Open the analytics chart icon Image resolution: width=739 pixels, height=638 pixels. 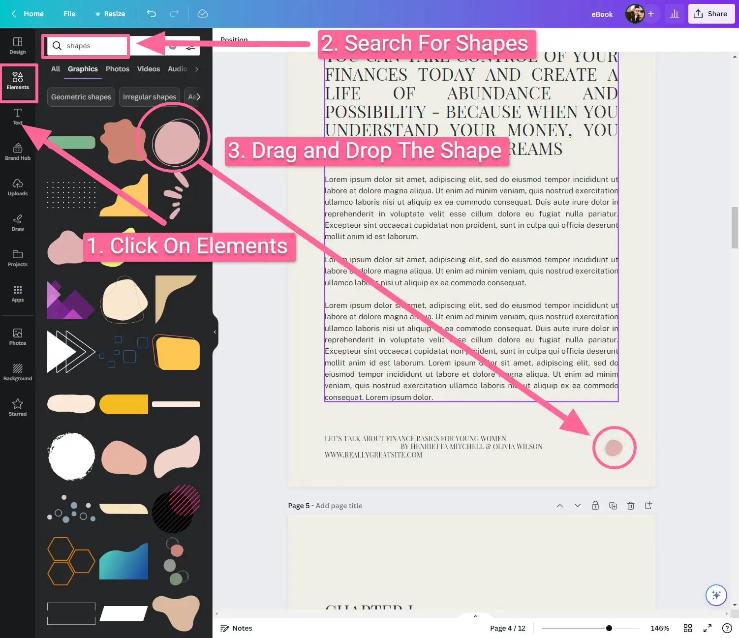click(x=675, y=14)
